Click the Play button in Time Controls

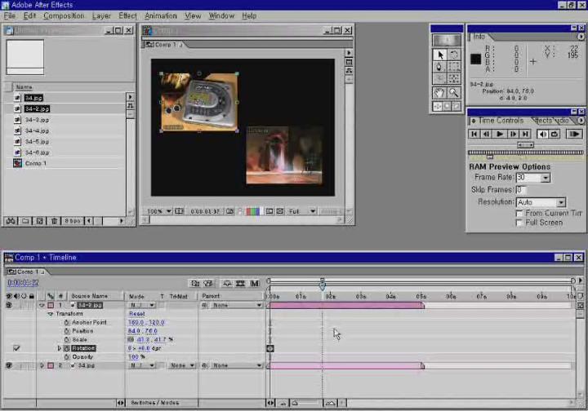pos(500,134)
